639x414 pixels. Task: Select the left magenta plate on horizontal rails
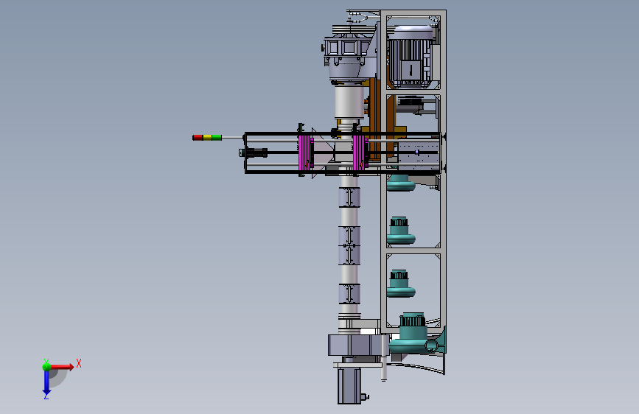click(x=305, y=152)
